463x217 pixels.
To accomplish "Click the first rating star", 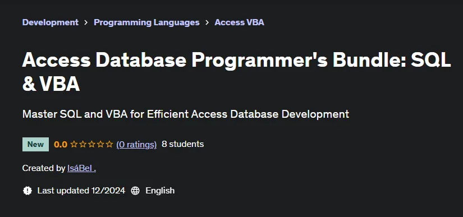I will (74, 144).
